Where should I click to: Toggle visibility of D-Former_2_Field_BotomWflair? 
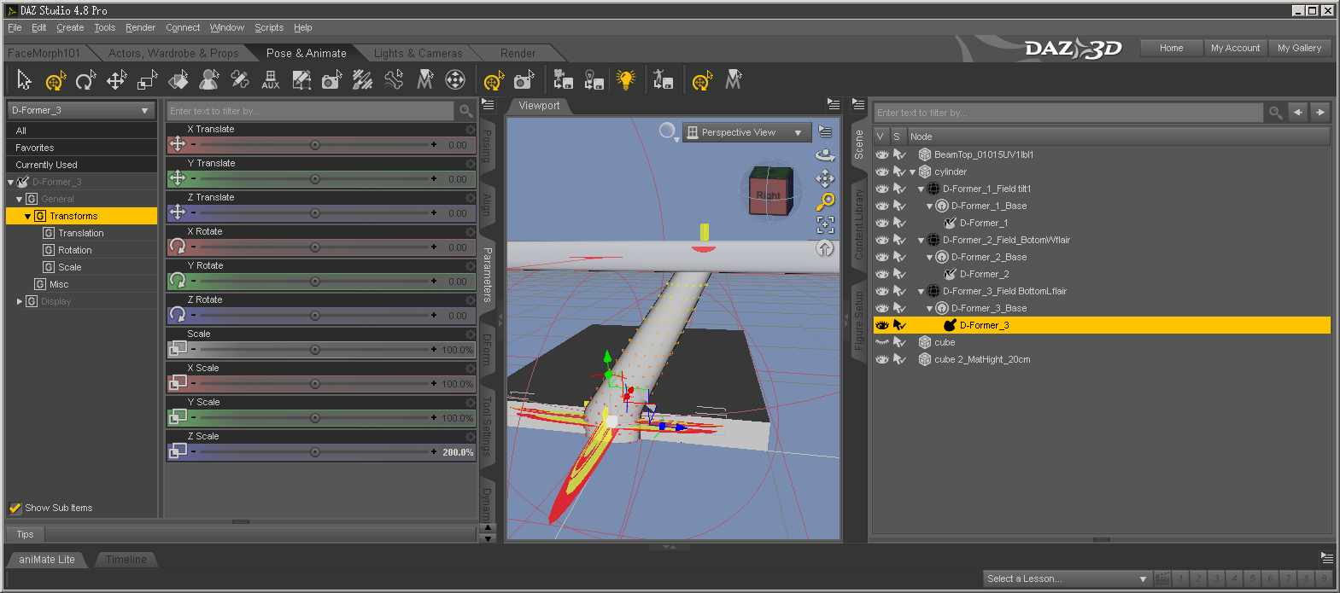point(882,240)
